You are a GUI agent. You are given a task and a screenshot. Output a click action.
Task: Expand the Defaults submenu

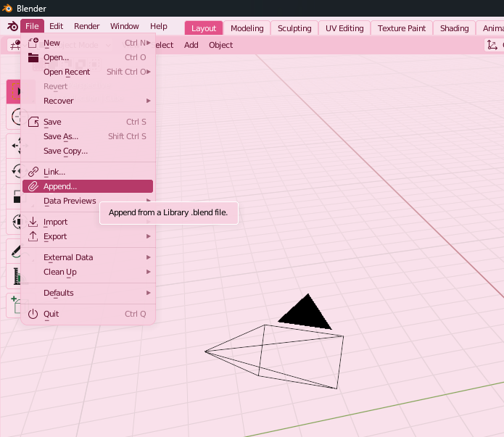click(88, 293)
